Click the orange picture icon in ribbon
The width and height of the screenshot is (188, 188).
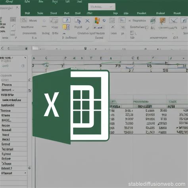point(163,21)
